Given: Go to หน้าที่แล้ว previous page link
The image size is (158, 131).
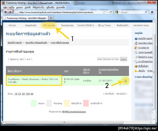Looking at the screenshot, I should click(108, 94).
